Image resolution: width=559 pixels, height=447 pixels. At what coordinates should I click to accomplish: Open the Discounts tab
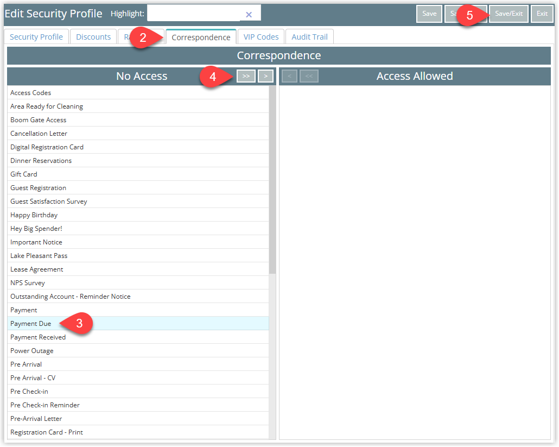[x=93, y=37]
